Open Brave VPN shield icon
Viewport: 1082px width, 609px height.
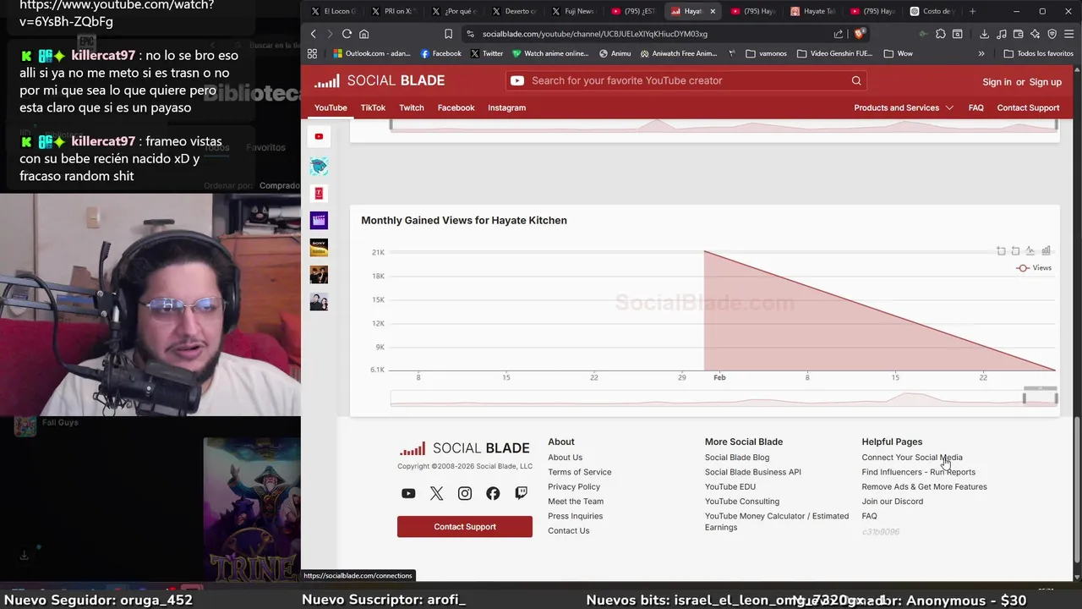(1052, 34)
